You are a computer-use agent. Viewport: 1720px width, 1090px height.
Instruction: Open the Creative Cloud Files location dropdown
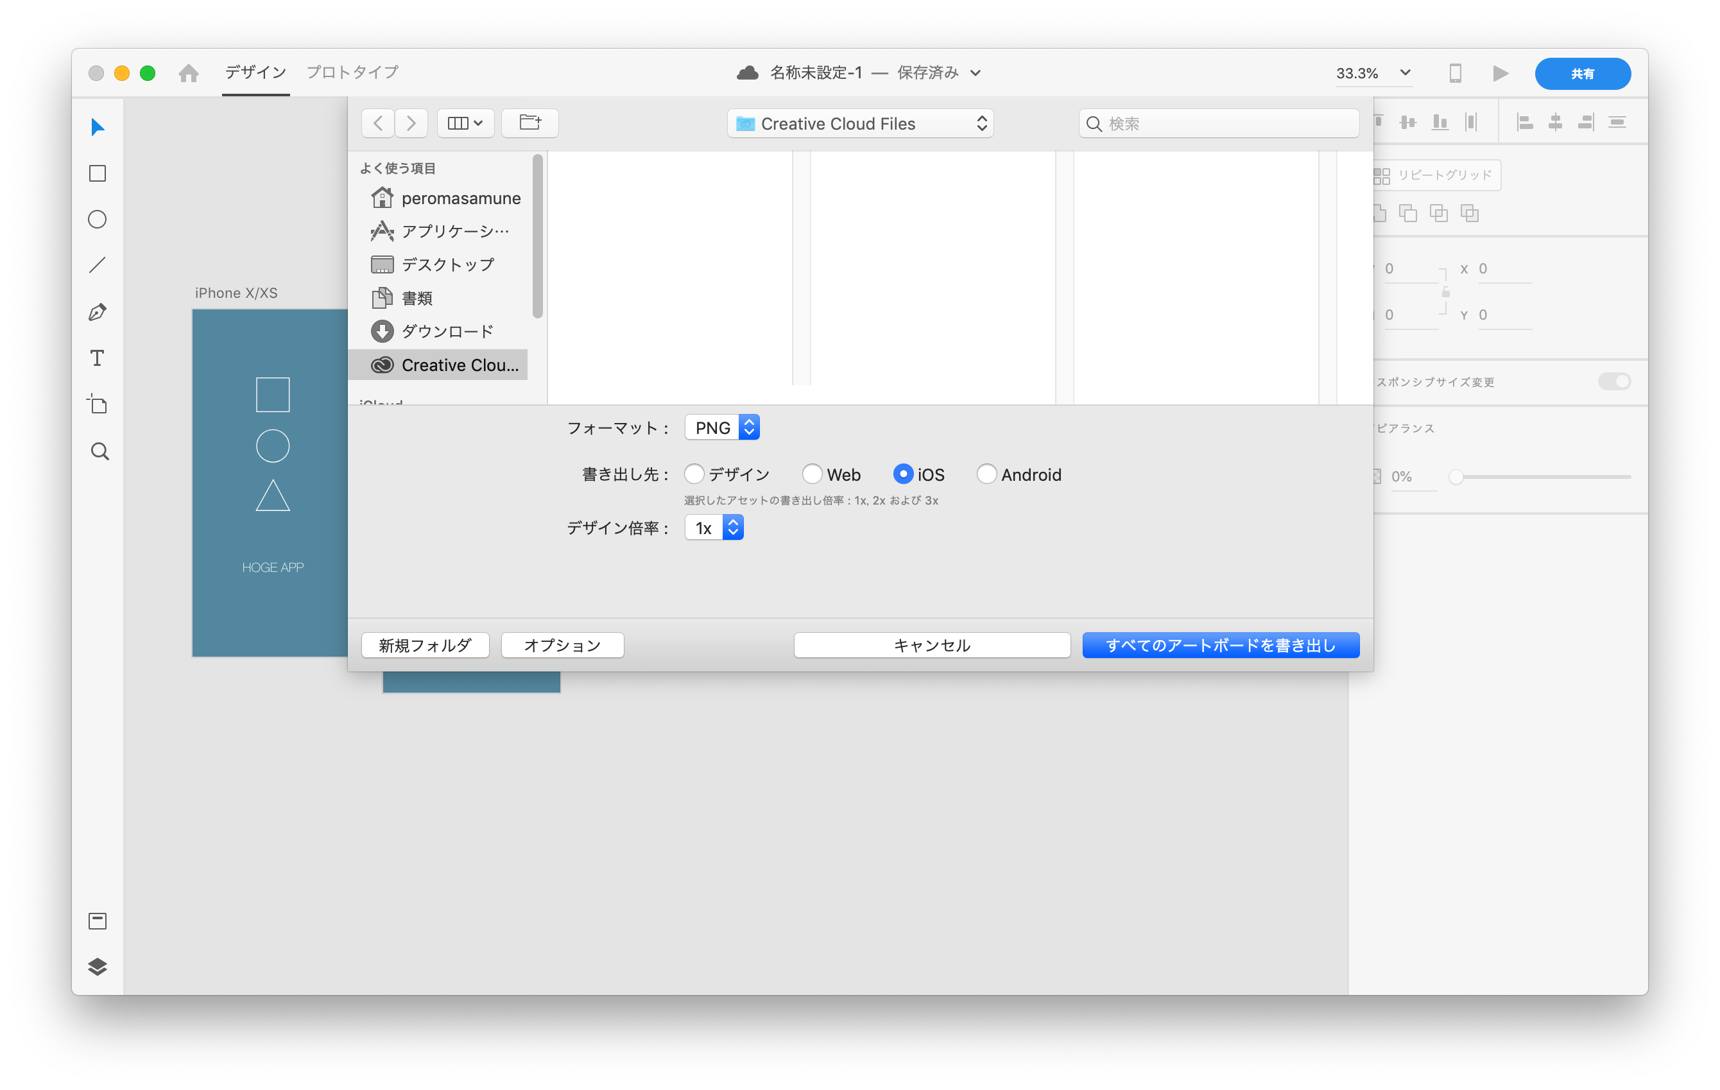[860, 123]
